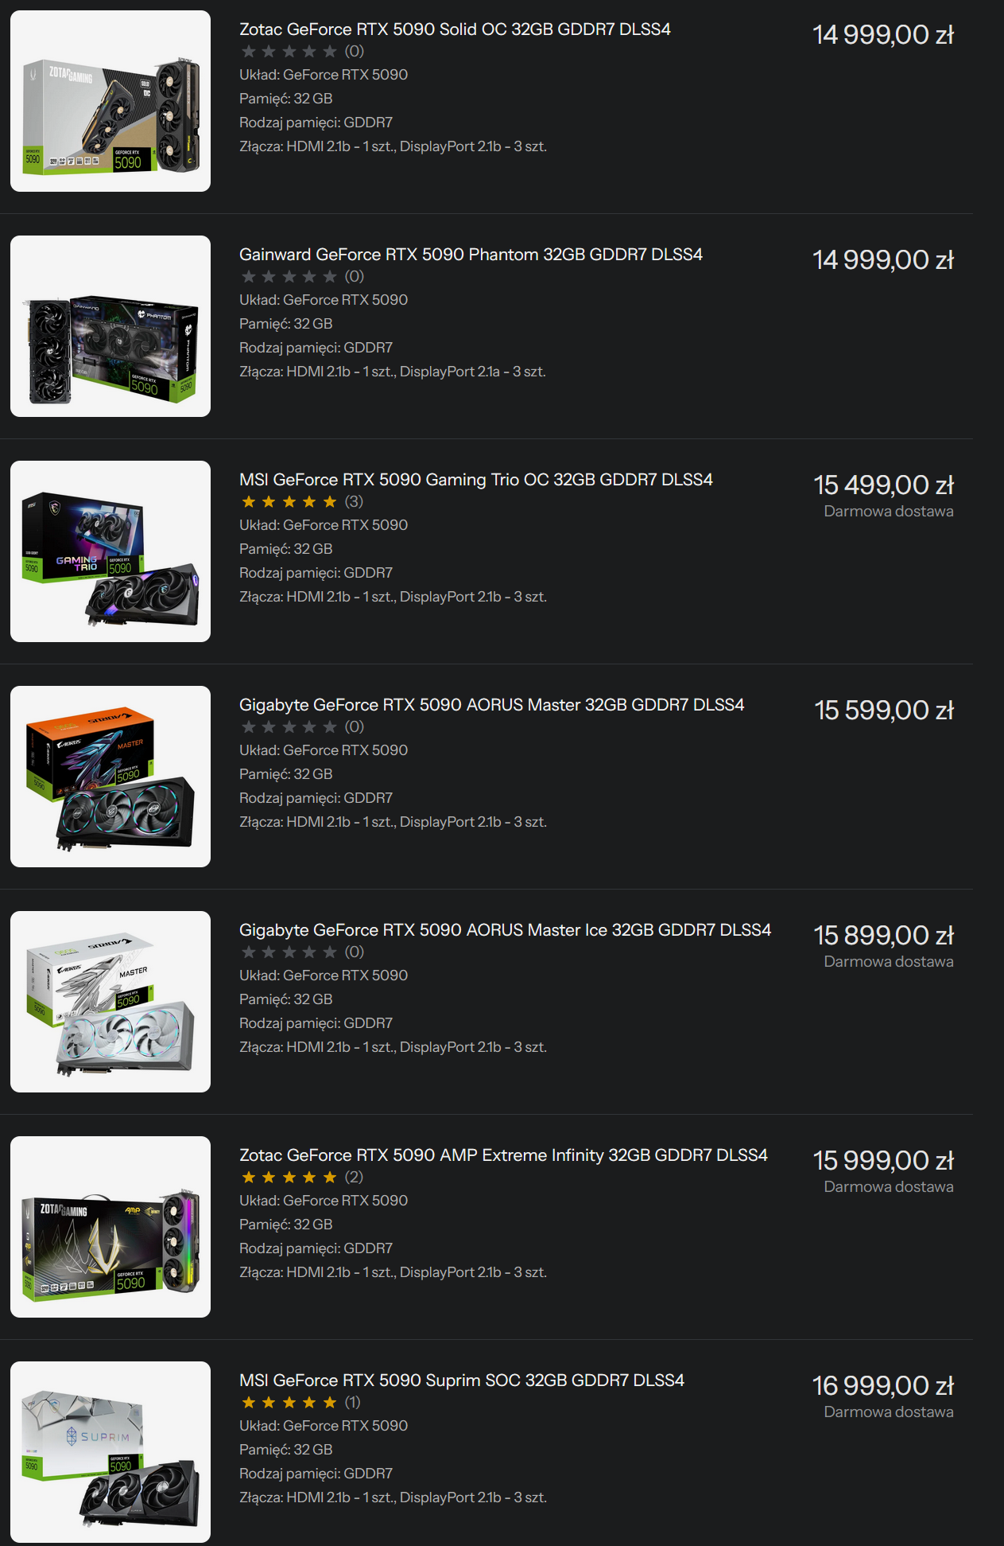
Task: Open the Gigabyte AORUS Master black card image
Action: tap(110, 777)
